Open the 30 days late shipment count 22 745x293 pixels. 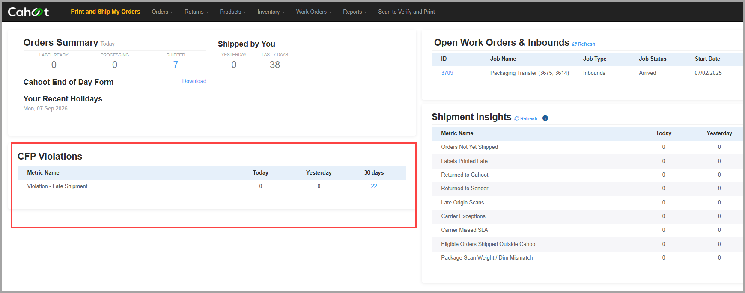374,186
